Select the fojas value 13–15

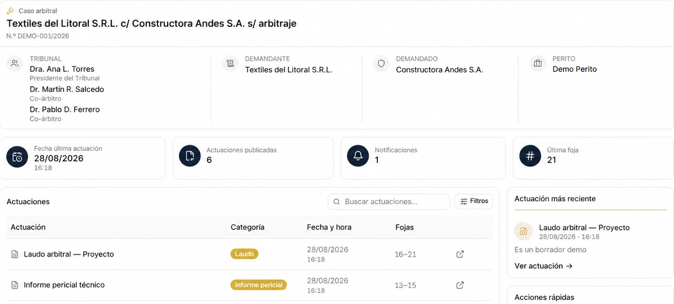pos(405,285)
